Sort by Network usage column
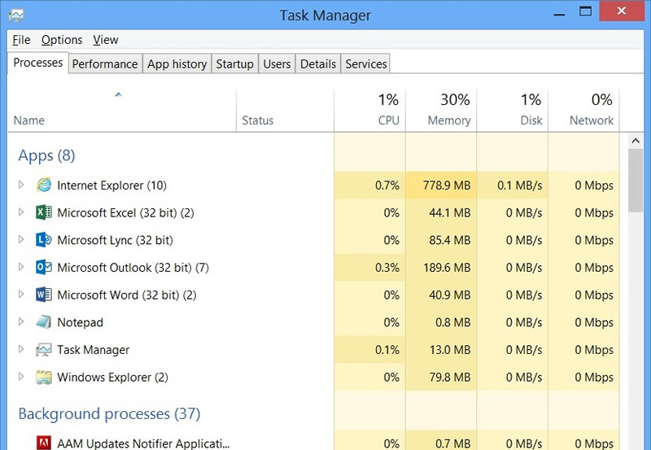Screen dimensions: 651x450 583,111
